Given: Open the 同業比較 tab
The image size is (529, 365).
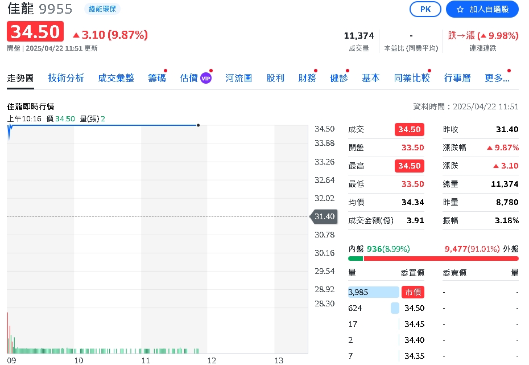Looking at the screenshot, I should pos(412,78).
